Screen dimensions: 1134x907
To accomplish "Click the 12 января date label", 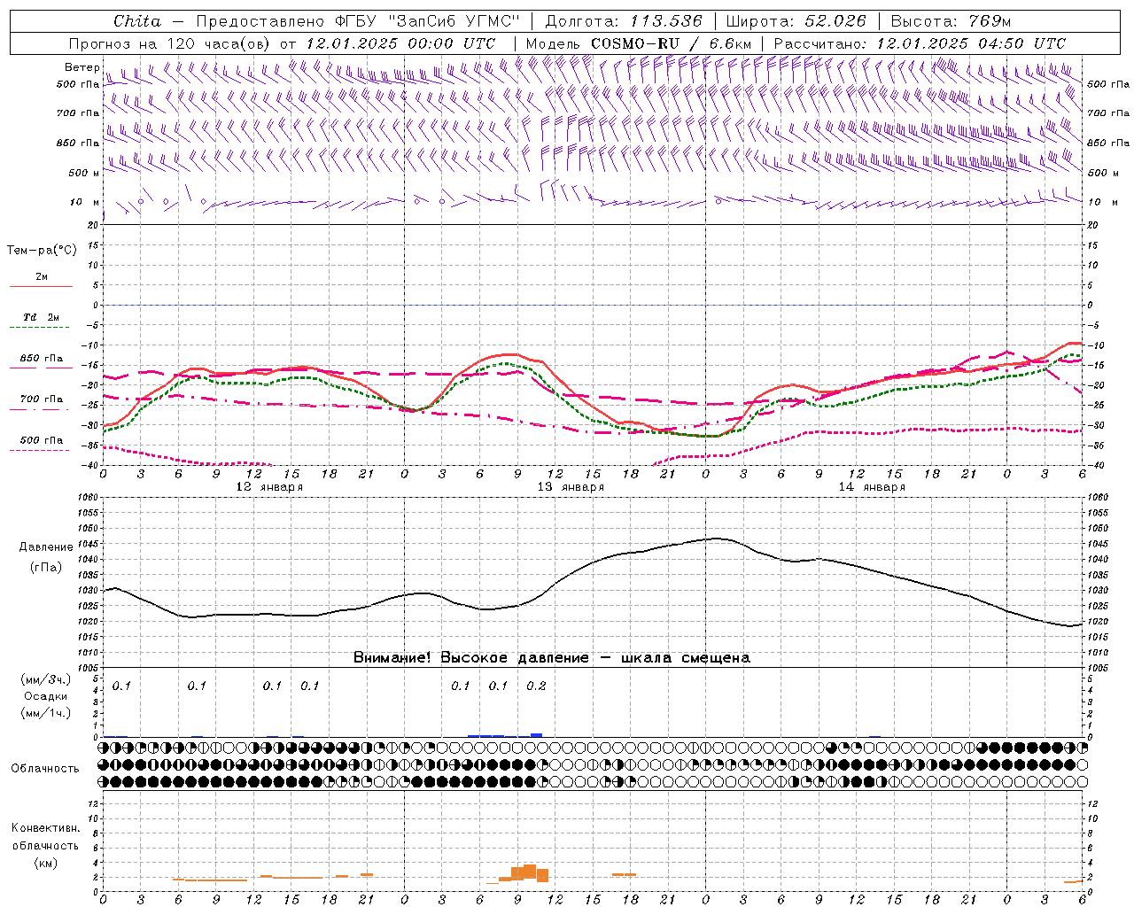I will [269, 487].
